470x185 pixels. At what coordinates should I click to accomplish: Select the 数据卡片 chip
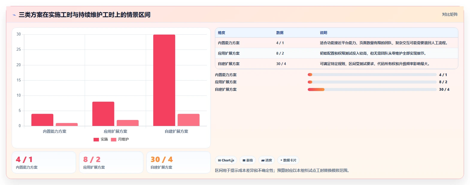[288, 160]
